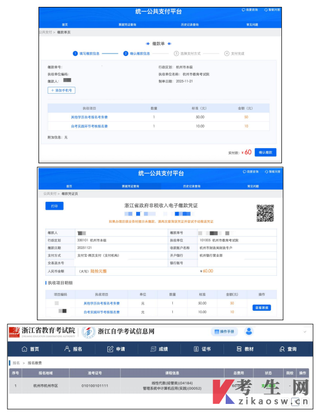Select step 4 支付完成
Viewport: 317px width, 412px height.
click(234, 53)
